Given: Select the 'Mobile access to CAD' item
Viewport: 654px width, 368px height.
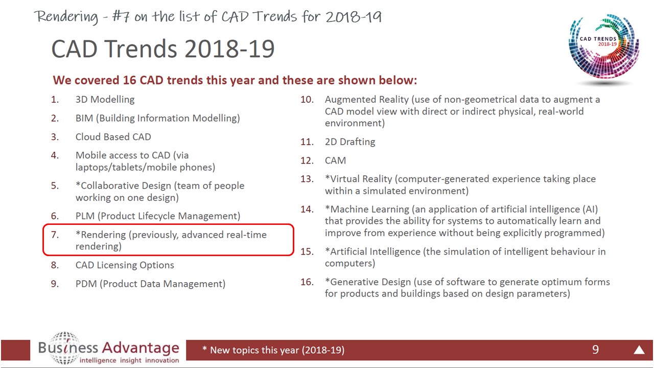Looking at the screenshot, I should click(146, 161).
